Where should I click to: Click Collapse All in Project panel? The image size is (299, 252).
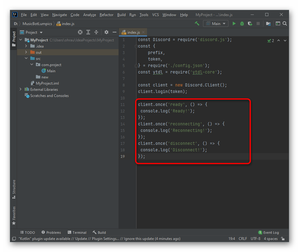coord(96,32)
